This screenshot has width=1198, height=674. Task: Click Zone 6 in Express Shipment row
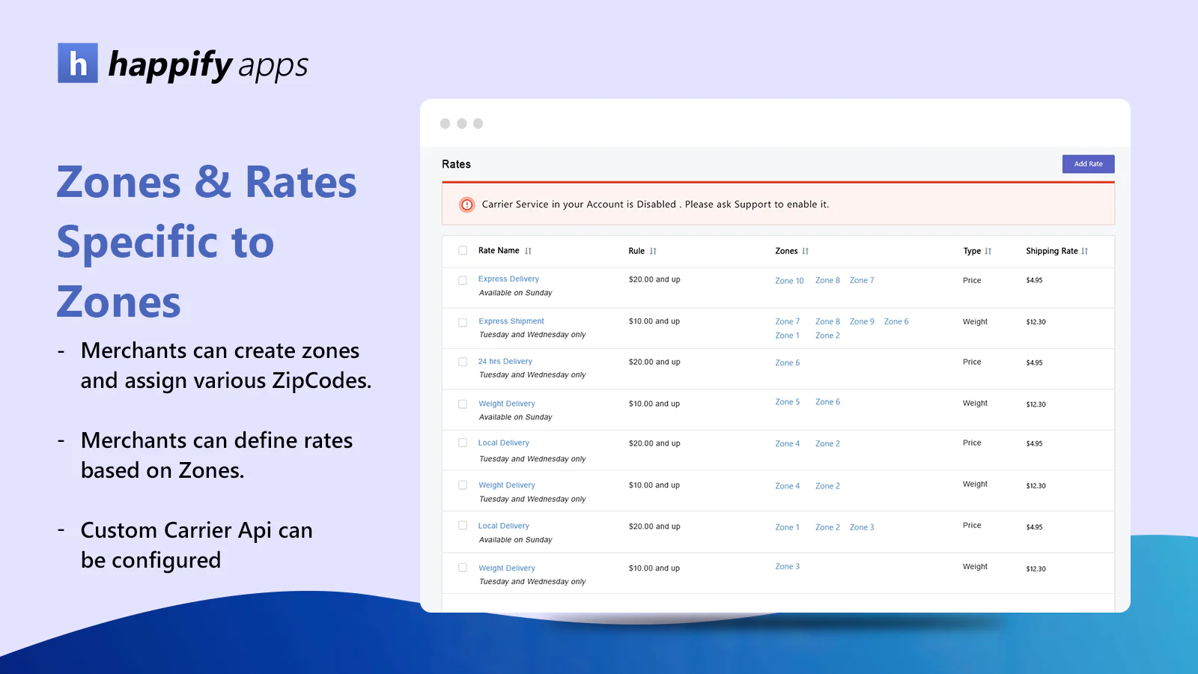point(896,321)
